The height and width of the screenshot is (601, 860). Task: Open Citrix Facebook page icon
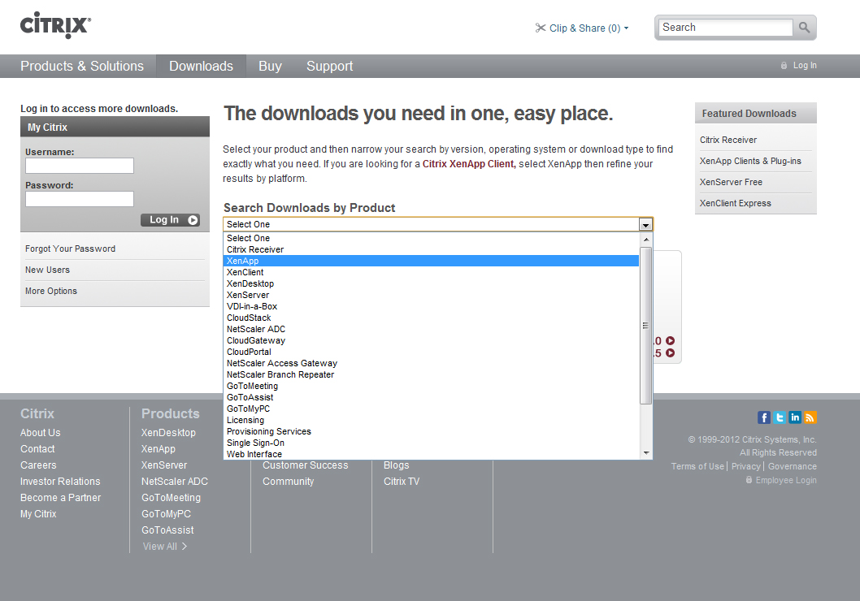tap(764, 417)
